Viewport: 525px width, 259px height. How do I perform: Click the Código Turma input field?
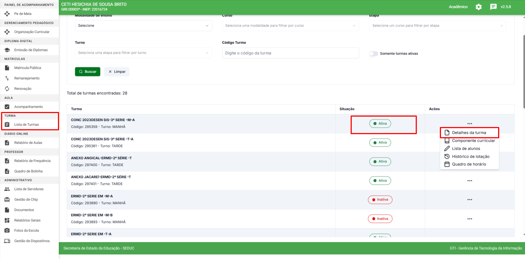[x=290, y=53]
